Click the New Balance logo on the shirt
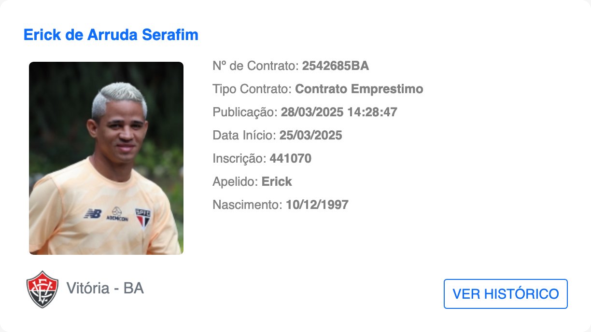This screenshot has height=332, width=591. pos(92,213)
